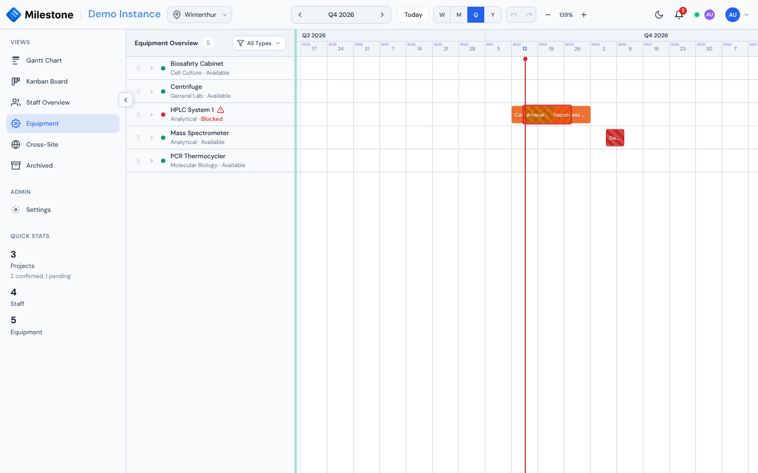The height and width of the screenshot is (473, 758).
Task: Grab the HPLC System 1 drag handle
Action: [138, 115]
